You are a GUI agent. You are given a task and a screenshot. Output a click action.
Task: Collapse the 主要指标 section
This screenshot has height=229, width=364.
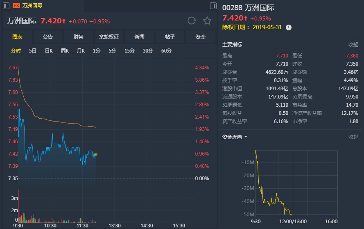[353, 44]
